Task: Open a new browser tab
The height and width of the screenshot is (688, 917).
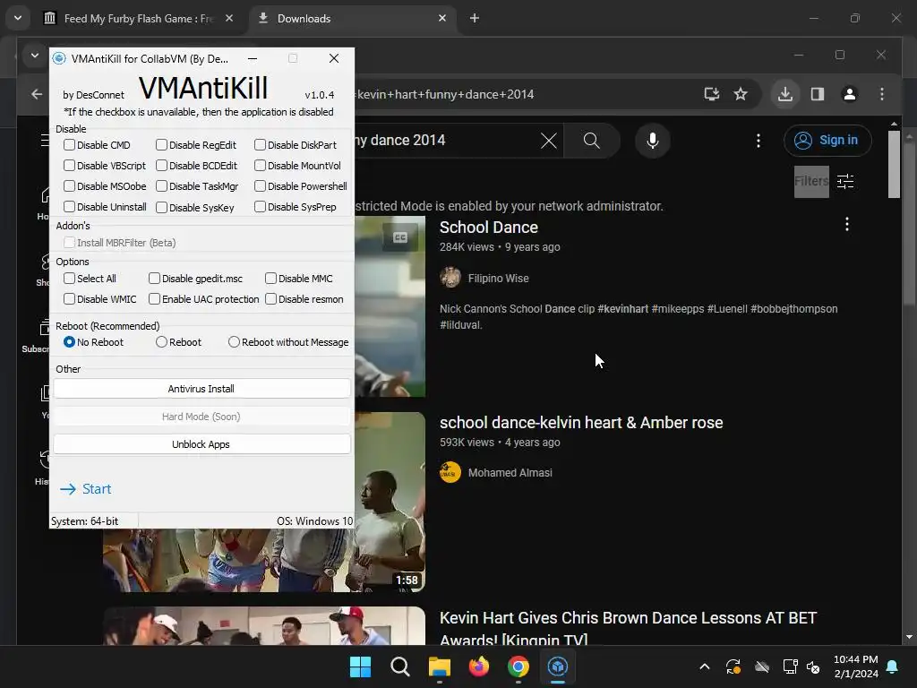Action: click(x=475, y=18)
